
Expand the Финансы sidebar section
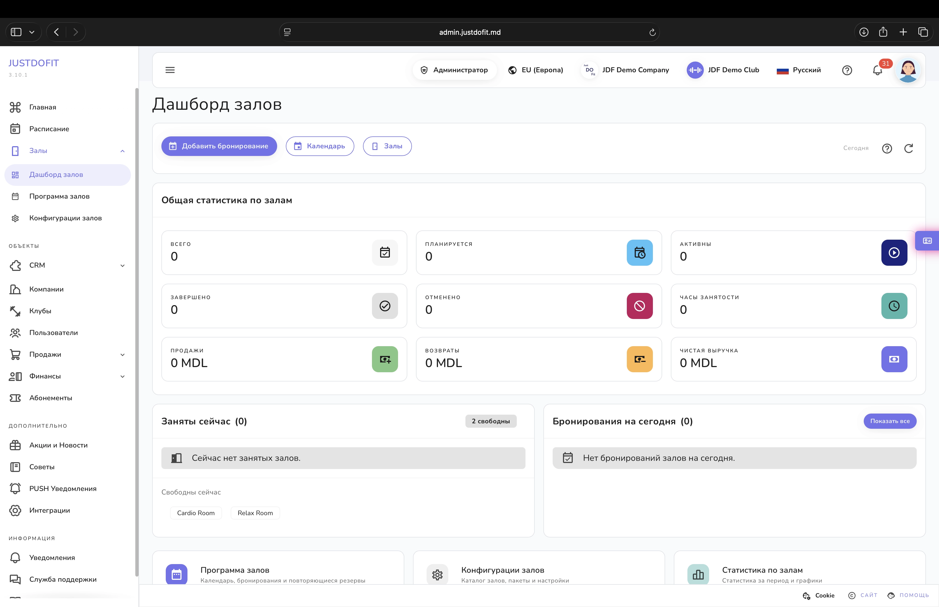click(x=123, y=376)
